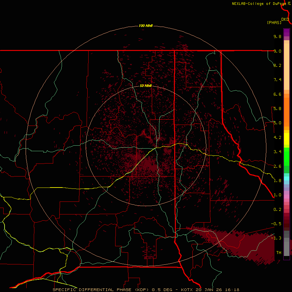292x292 pixels.
Task: Click the DKD label in the top-right
Action: pyautogui.click(x=285, y=19)
